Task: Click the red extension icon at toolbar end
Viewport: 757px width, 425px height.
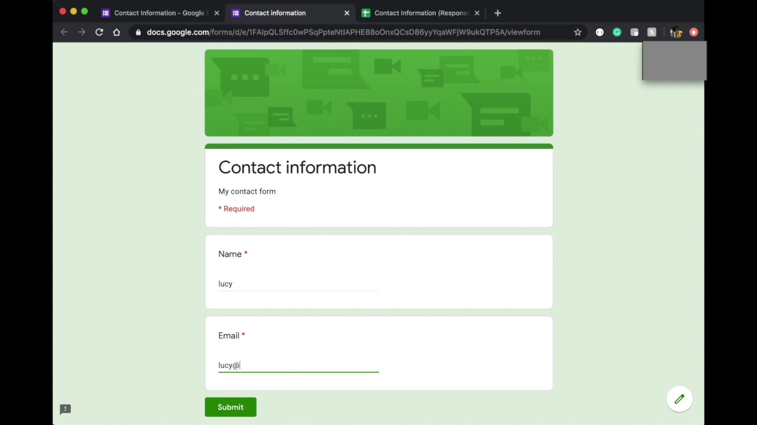Action: click(x=694, y=32)
